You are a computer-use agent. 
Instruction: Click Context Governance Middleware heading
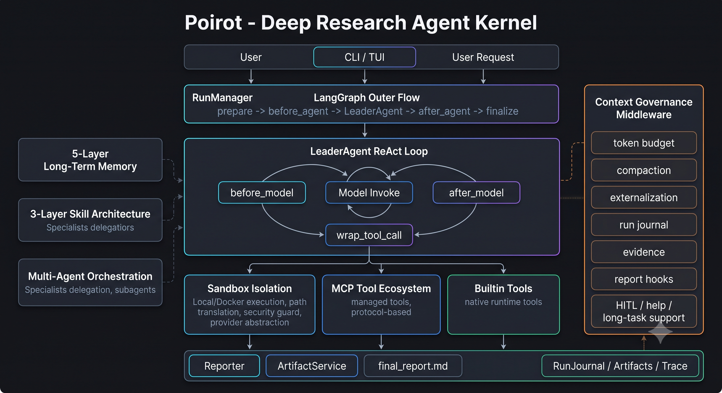coord(644,108)
